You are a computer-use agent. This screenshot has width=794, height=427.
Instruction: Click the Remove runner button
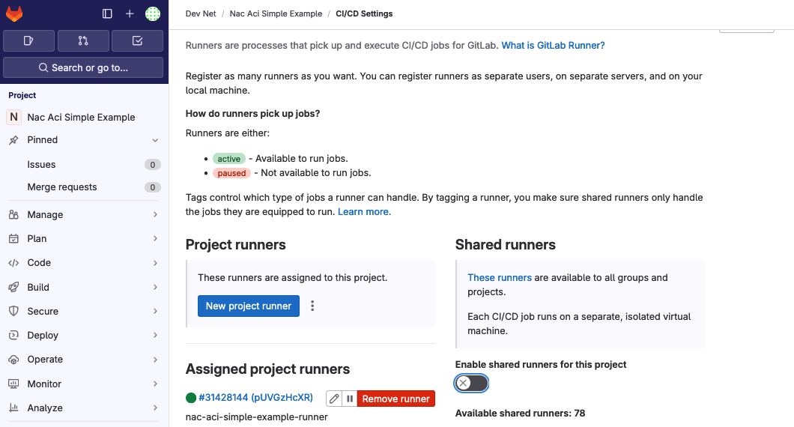coord(396,399)
